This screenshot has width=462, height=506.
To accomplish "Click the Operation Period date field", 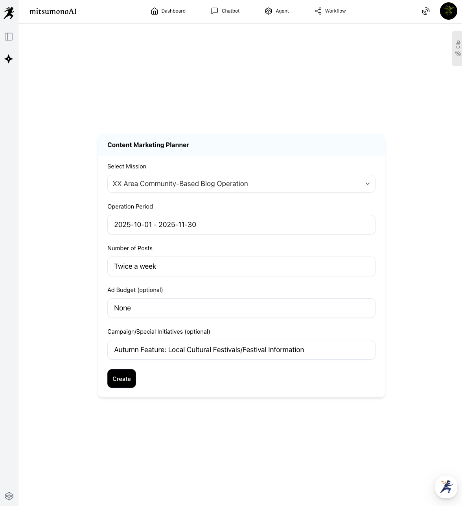I will [x=241, y=225].
